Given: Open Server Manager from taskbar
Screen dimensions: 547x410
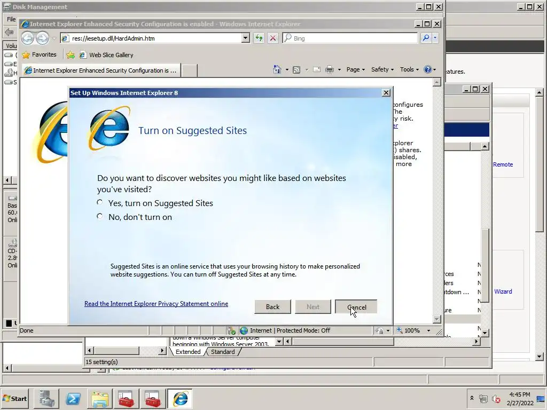Looking at the screenshot, I should (46, 398).
